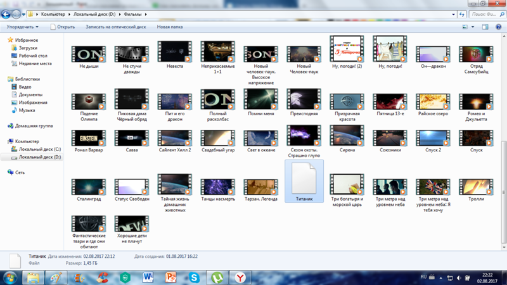This screenshot has width=507, height=285.
Task: Open Yandex Browser from the taskbar
Action: click(x=240, y=277)
